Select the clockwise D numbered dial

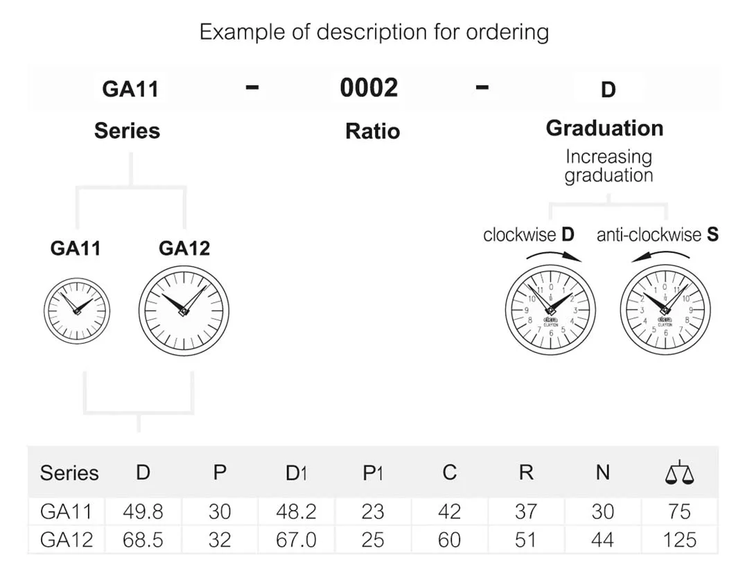550,310
